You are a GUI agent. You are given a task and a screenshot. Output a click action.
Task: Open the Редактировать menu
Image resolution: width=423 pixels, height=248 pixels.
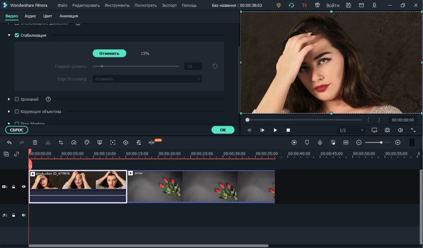pos(86,5)
